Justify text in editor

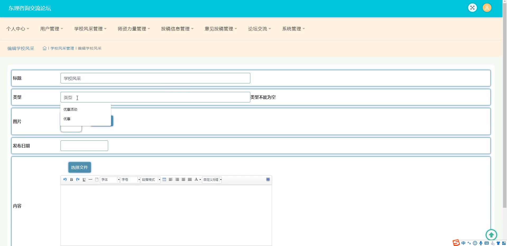point(190,179)
